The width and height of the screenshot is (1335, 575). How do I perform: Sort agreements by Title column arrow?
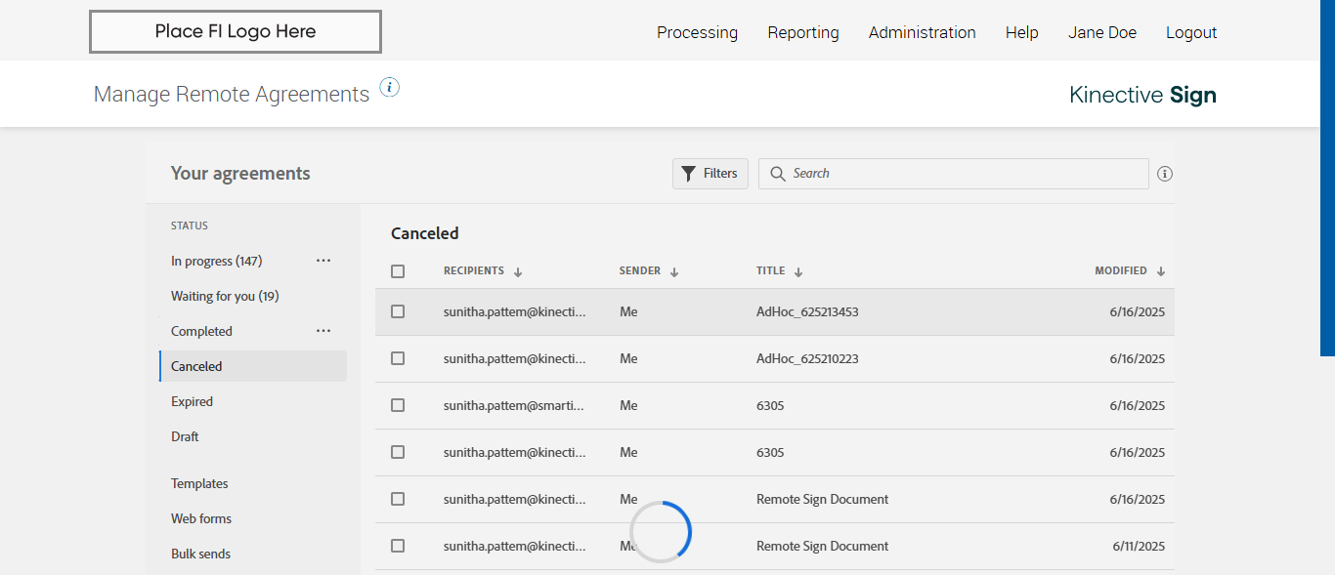798,272
